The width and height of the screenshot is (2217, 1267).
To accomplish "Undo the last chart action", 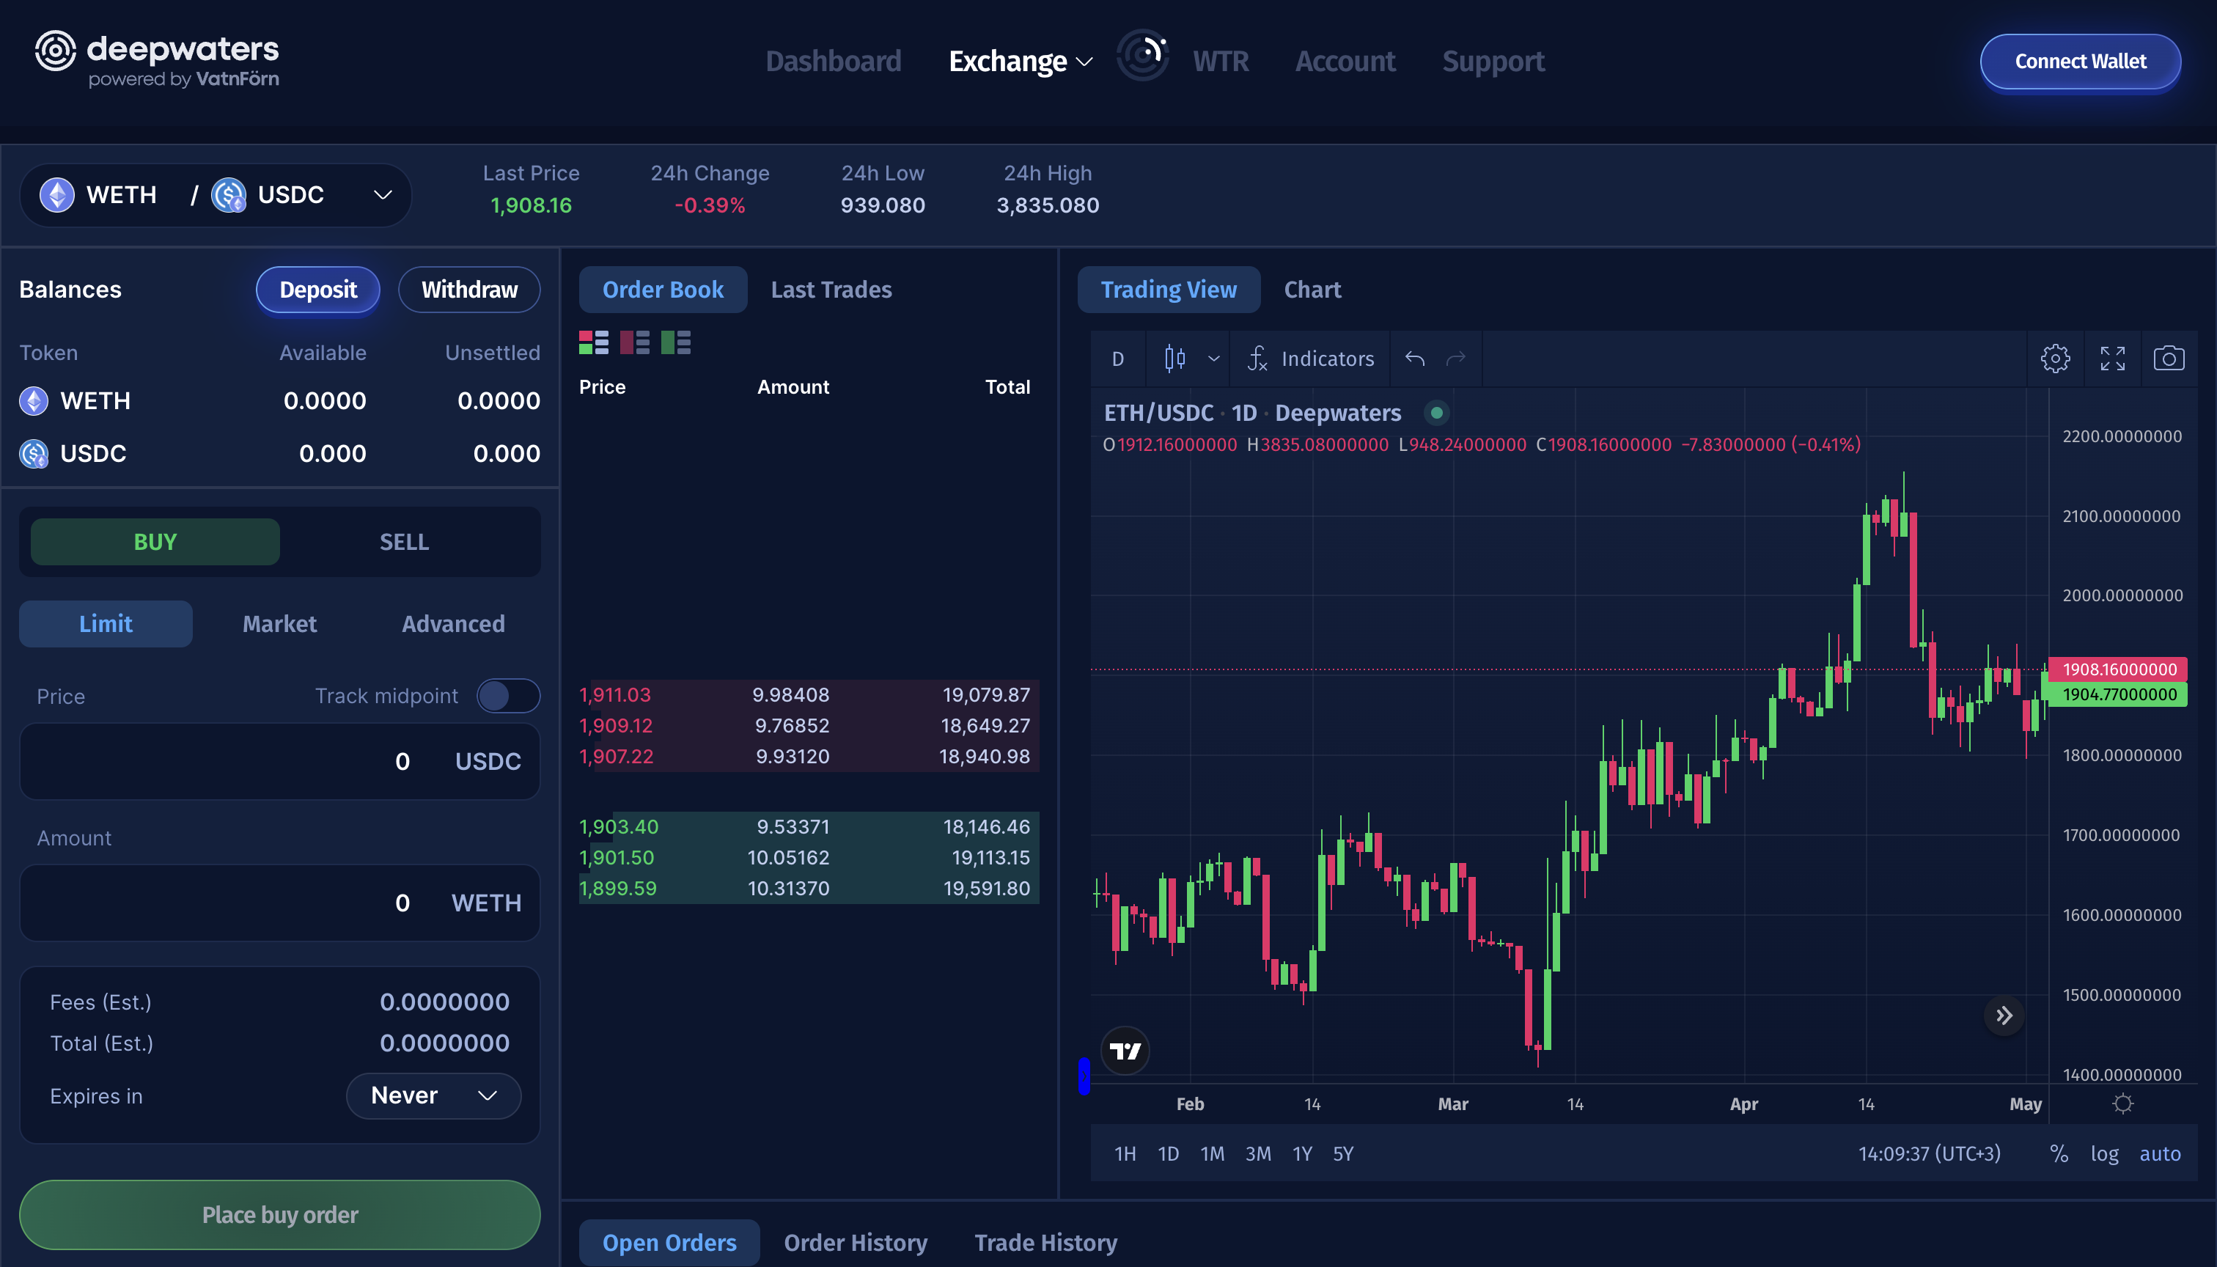I will 1415,359.
